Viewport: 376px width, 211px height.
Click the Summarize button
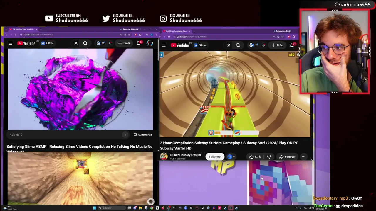143,135
